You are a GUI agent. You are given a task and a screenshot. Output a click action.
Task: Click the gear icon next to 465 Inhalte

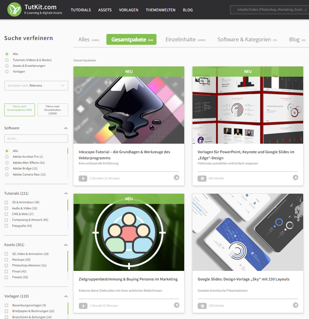(x=202, y=179)
